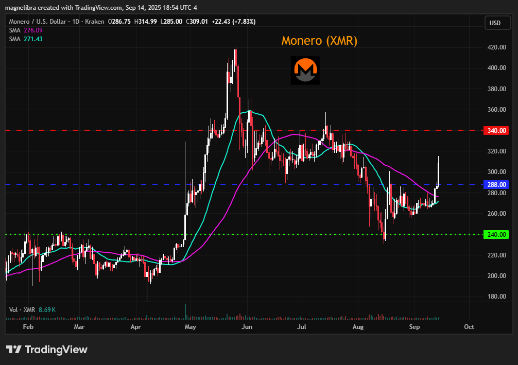The image size is (518, 365).
Task: Click the Jul label on time axis
Action: click(302, 327)
